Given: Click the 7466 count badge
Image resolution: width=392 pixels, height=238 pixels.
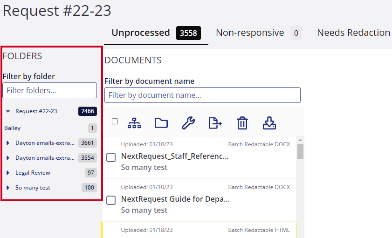Looking at the screenshot, I should point(88,111).
